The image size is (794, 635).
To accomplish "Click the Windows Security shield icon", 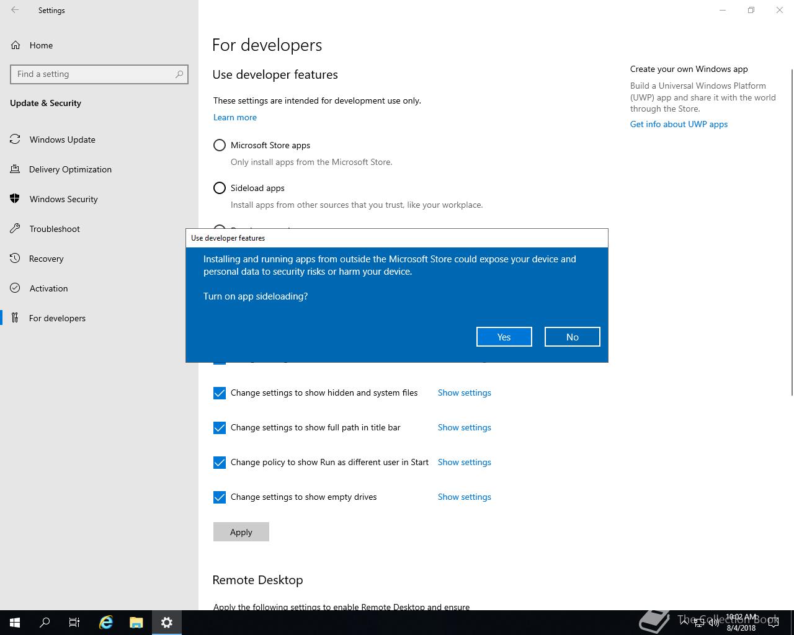I will pos(16,199).
